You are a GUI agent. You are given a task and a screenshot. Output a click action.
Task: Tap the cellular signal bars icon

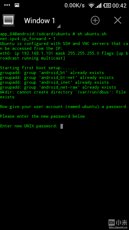(x=98, y=6)
